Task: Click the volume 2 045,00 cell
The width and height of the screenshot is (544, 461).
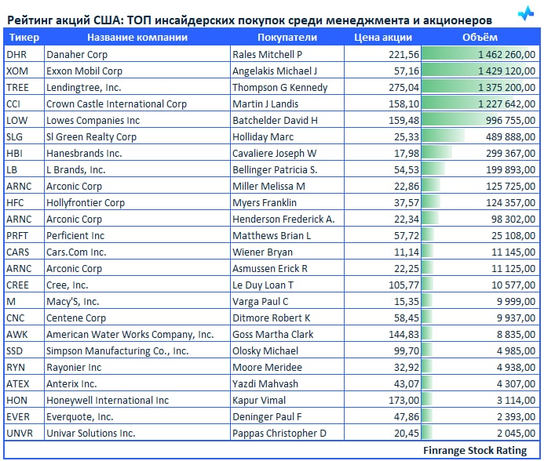Action: click(x=480, y=433)
